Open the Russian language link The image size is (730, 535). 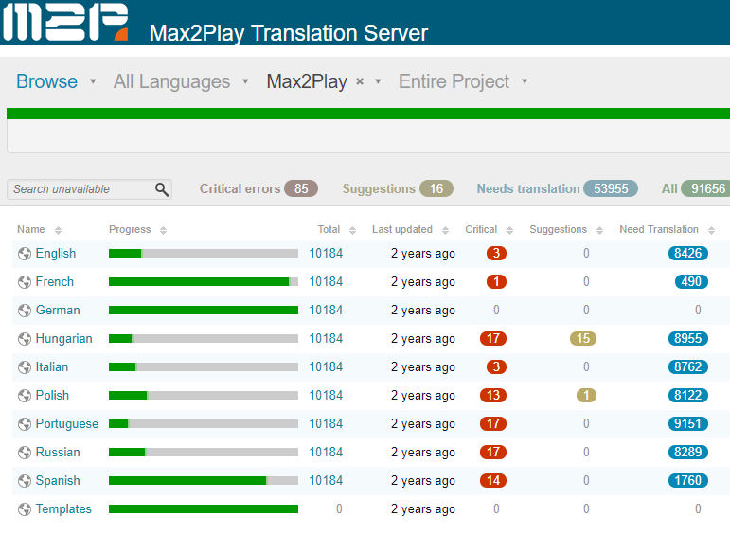coord(58,452)
